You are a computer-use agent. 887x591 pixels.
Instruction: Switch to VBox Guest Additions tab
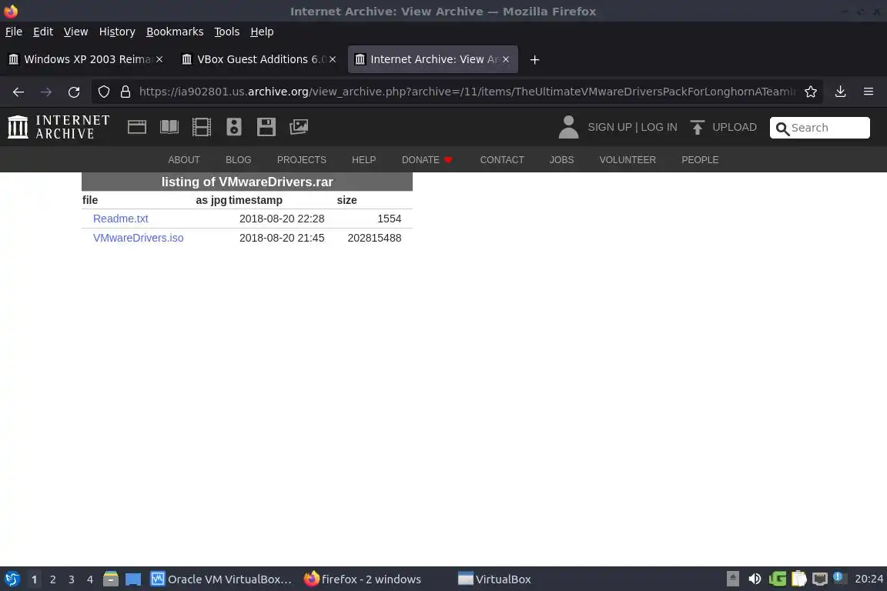(x=257, y=59)
